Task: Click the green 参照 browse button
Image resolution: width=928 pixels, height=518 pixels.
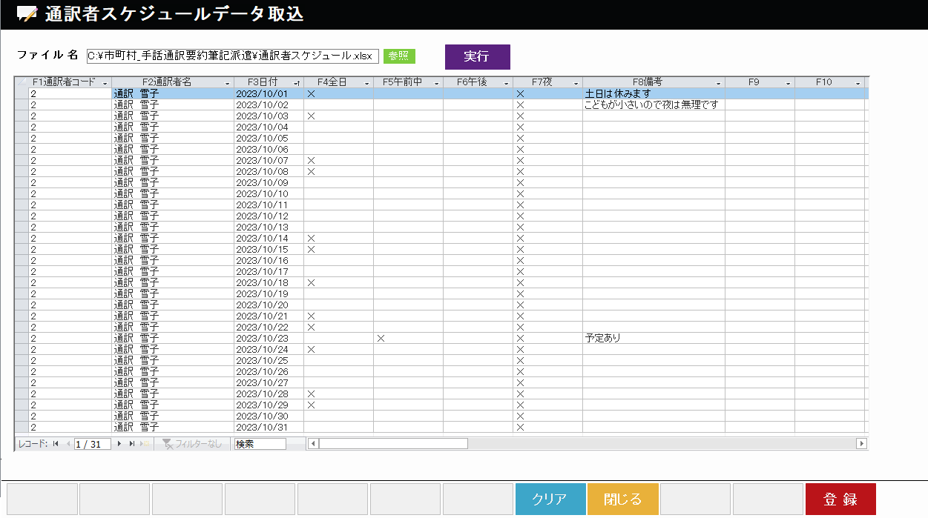Action: (x=399, y=56)
